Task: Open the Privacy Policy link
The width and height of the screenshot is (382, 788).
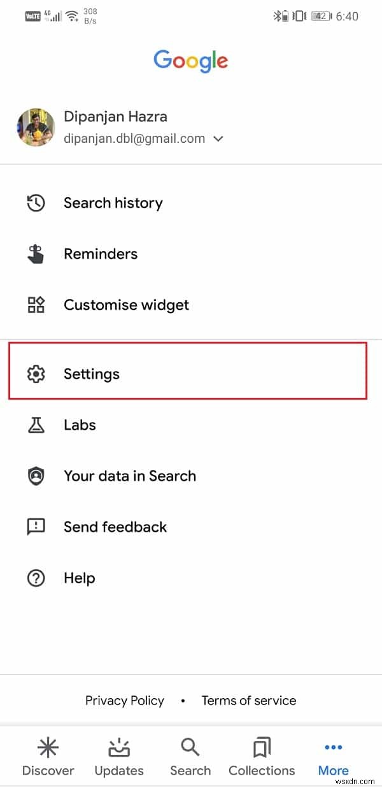Action: click(125, 700)
